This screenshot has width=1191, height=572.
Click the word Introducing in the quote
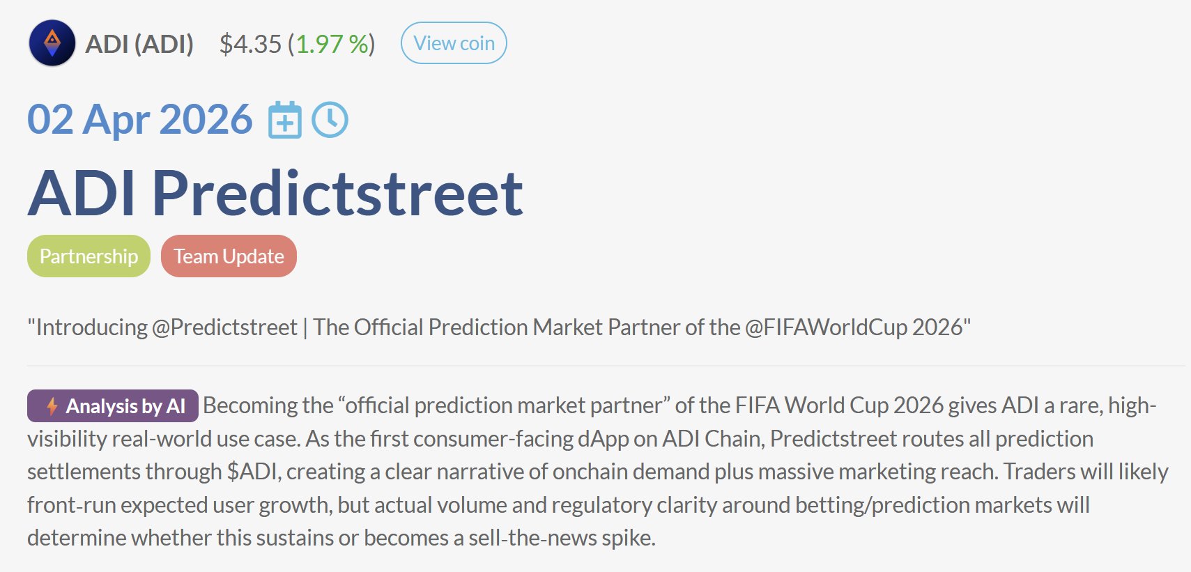tap(92, 327)
